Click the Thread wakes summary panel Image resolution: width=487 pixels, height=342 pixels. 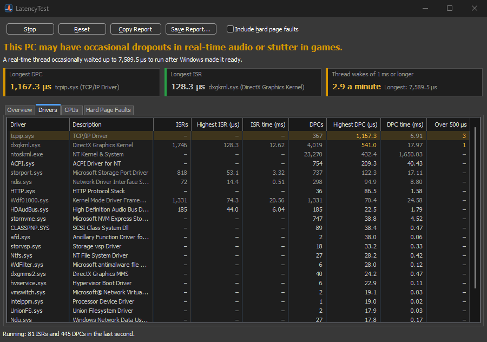click(404, 82)
